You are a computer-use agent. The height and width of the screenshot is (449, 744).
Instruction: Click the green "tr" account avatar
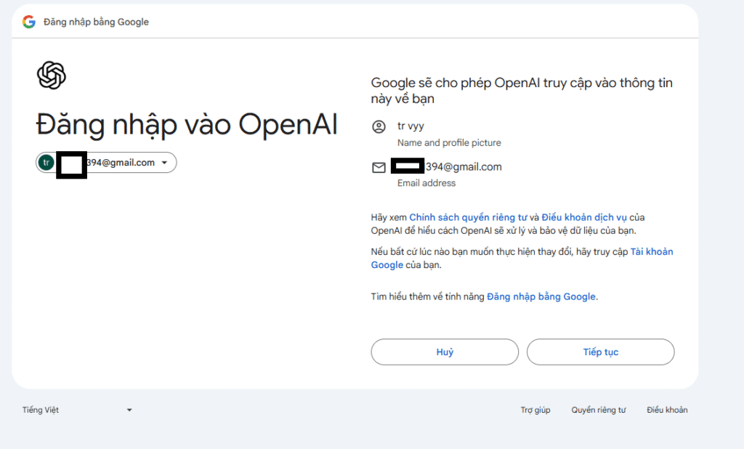pyautogui.click(x=46, y=163)
